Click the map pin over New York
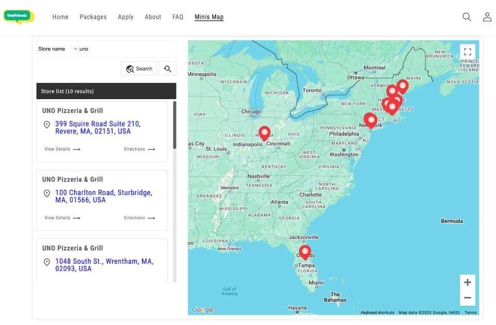This screenshot has height=325, width=496. (370, 120)
